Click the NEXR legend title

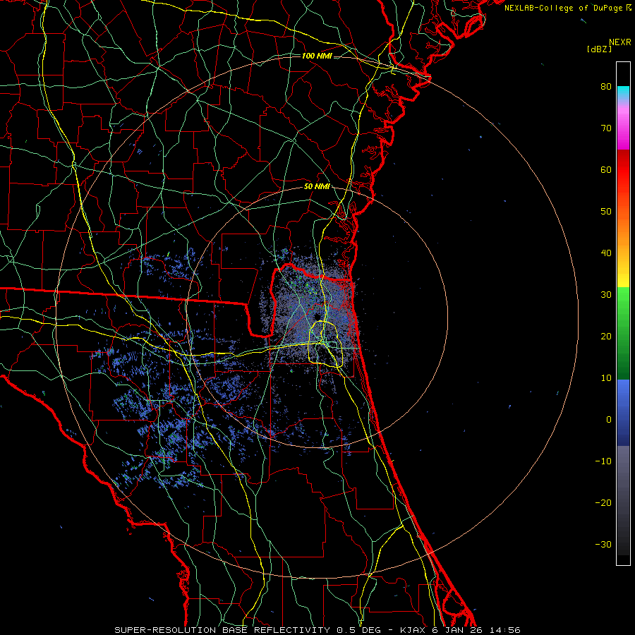(620, 42)
